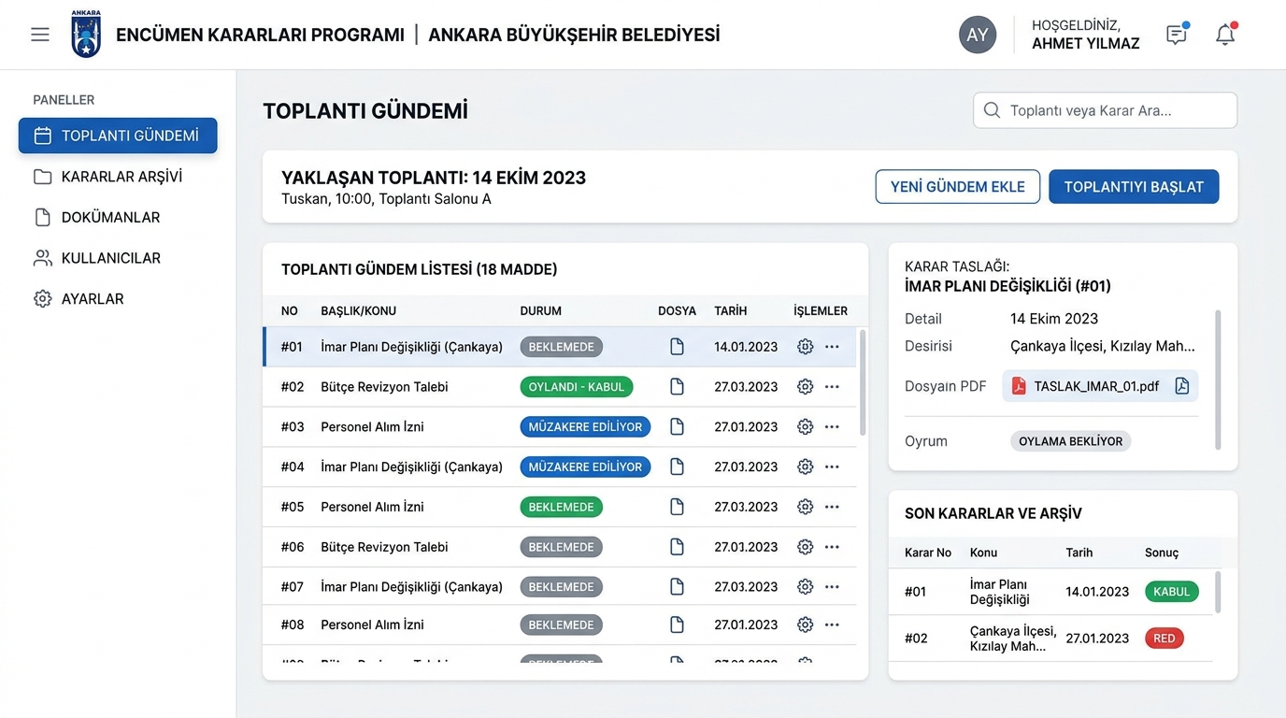
Task: Click the agenda list vertical scrollbar
Action: tap(862, 381)
